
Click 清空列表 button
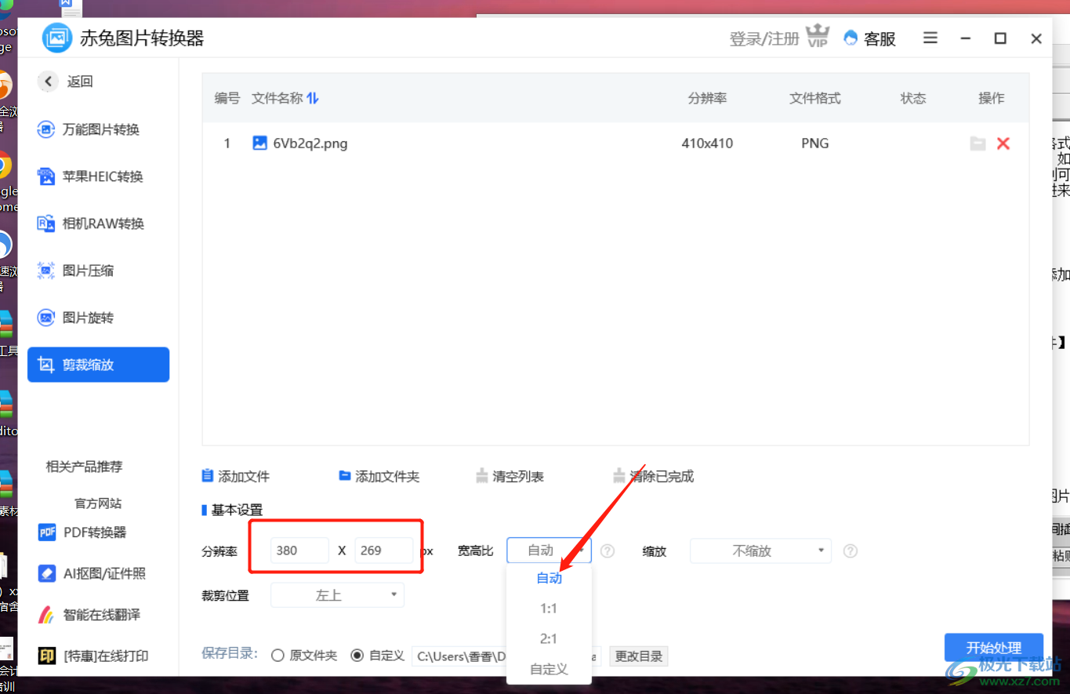tap(510, 476)
